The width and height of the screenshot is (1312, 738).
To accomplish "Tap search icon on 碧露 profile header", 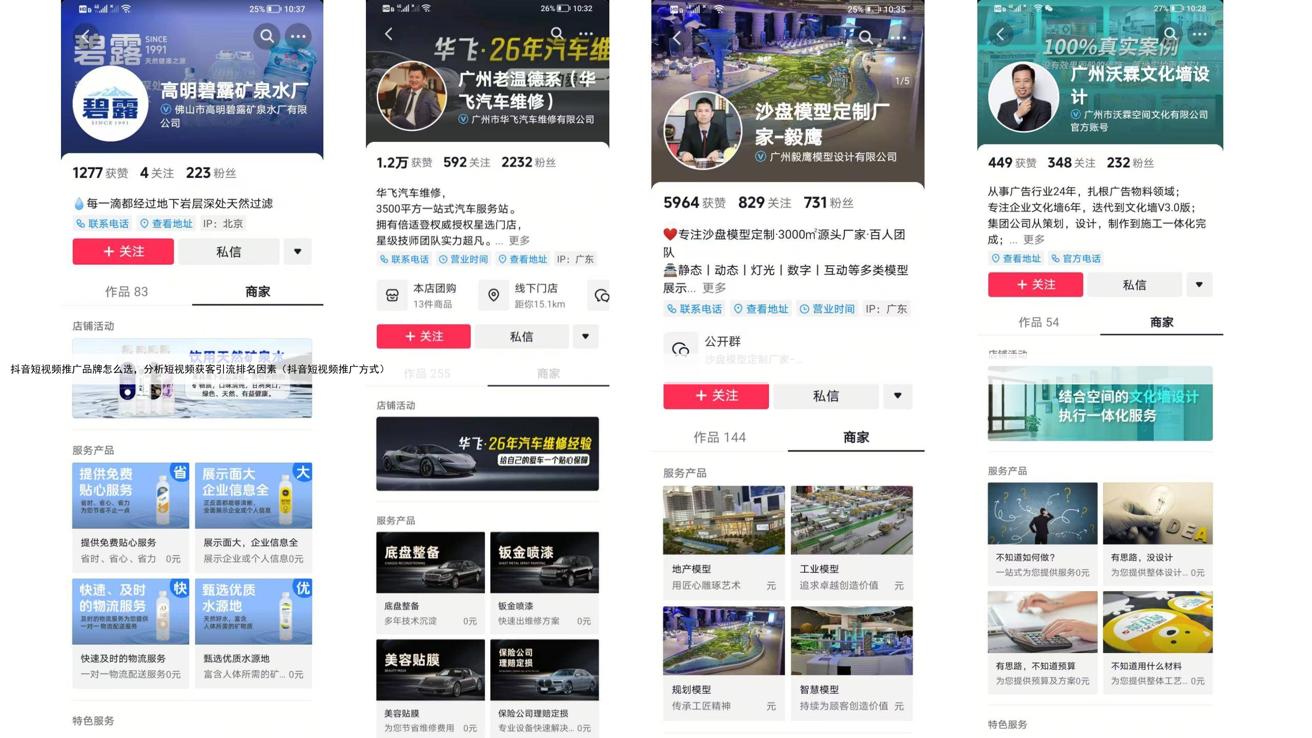I will (266, 36).
